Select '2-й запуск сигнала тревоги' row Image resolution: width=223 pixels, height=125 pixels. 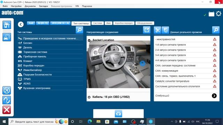point(186,50)
